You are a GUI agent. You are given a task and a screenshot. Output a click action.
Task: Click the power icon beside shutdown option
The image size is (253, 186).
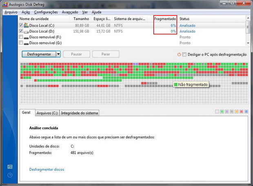[x=179, y=54]
